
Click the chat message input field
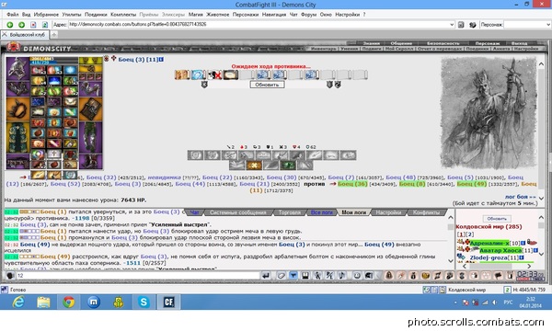point(137,276)
